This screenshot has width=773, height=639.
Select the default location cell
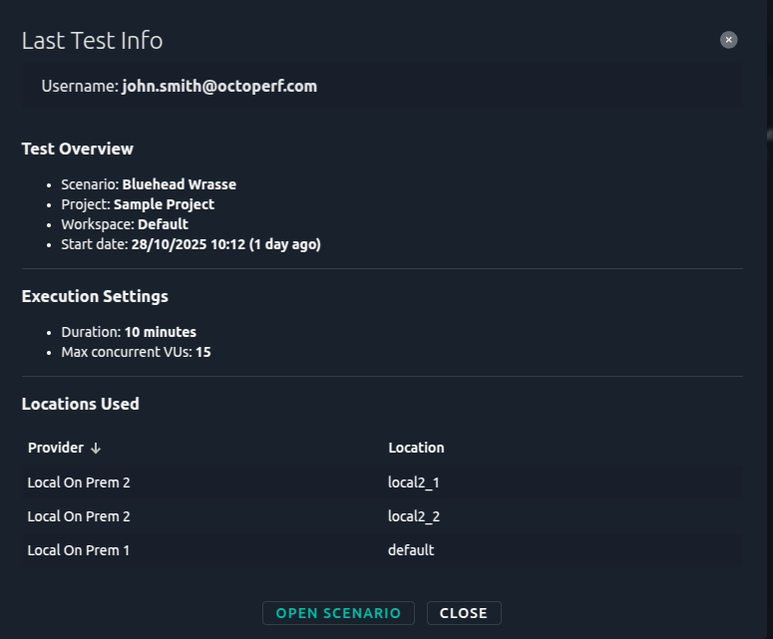[411, 550]
